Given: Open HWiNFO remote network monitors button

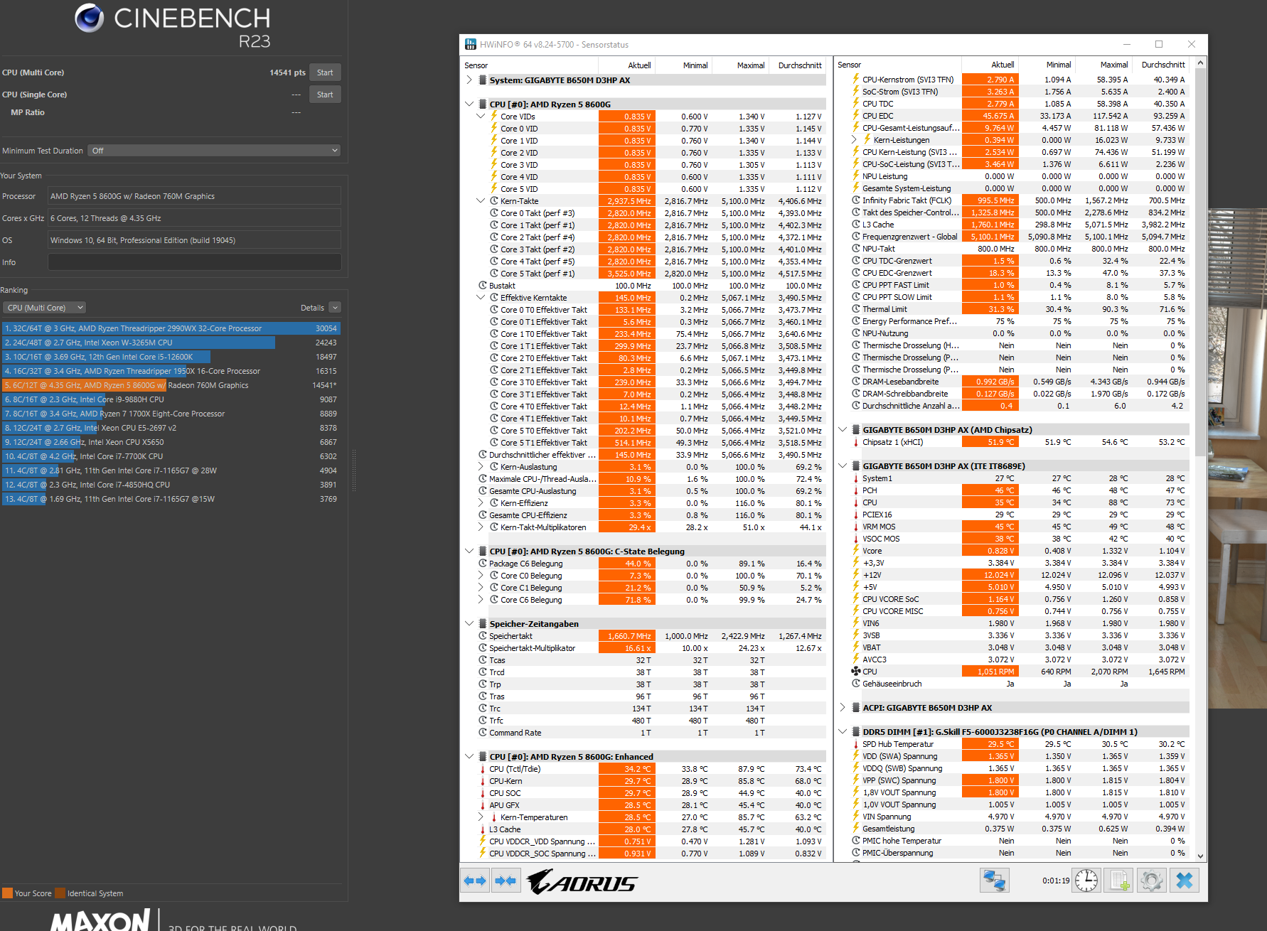Looking at the screenshot, I should 994,881.
